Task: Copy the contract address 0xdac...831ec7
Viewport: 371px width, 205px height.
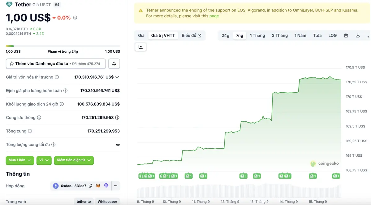Action: 90,186
